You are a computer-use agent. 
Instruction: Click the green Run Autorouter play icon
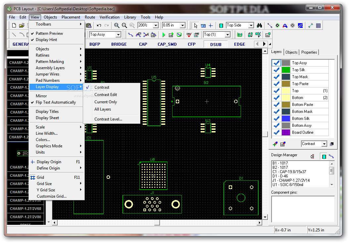pyautogui.click(x=164, y=35)
